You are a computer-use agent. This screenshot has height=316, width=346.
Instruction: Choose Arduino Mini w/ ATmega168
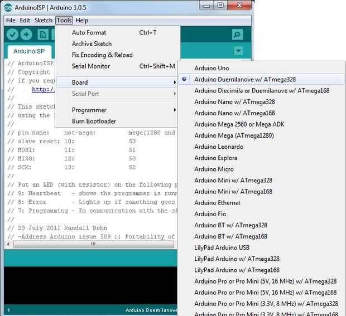(x=262, y=192)
